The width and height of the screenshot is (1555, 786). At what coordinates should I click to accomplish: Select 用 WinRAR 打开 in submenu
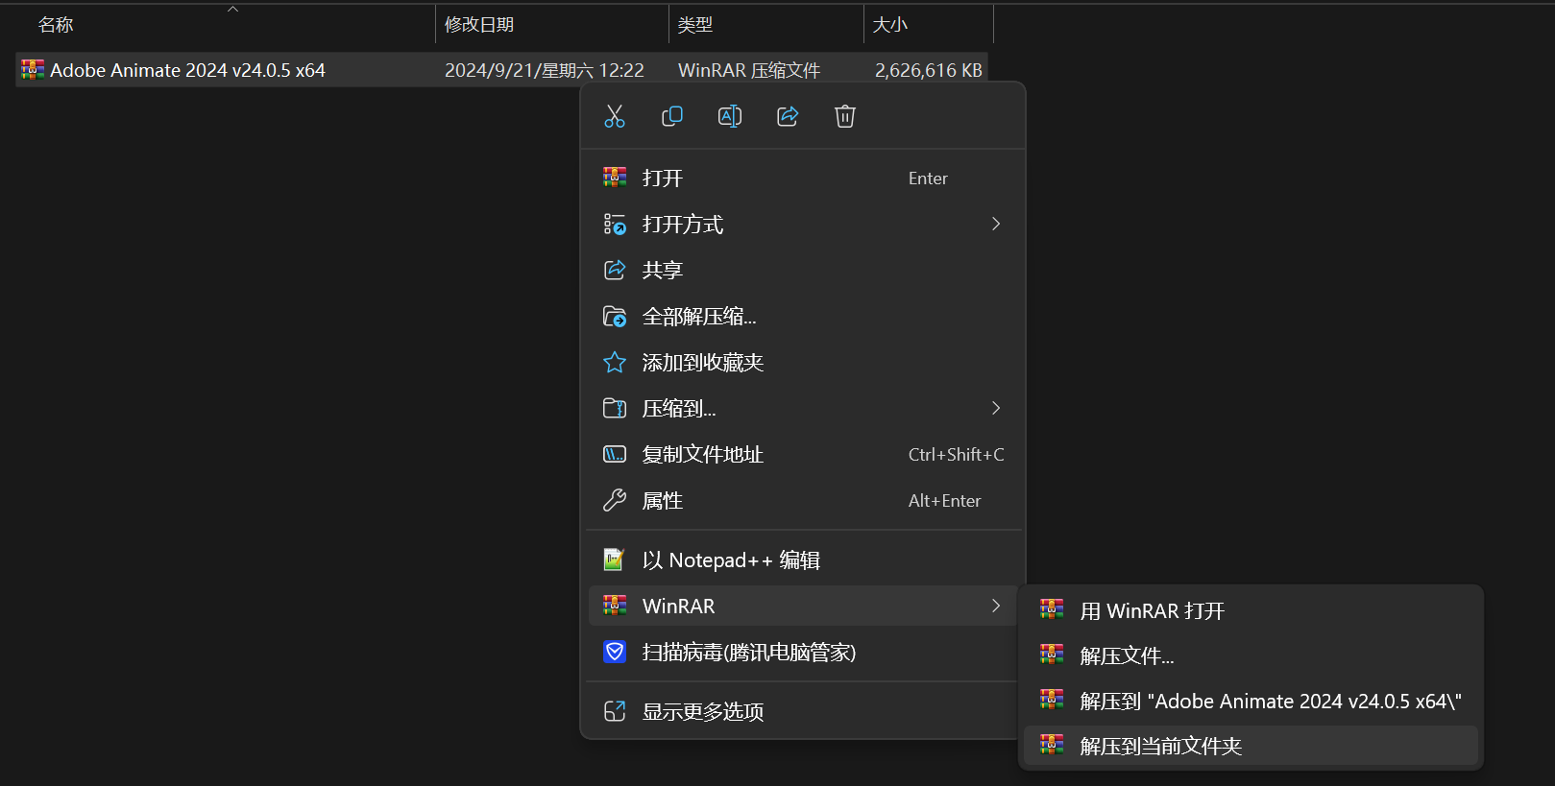[x=1152, y=611]
